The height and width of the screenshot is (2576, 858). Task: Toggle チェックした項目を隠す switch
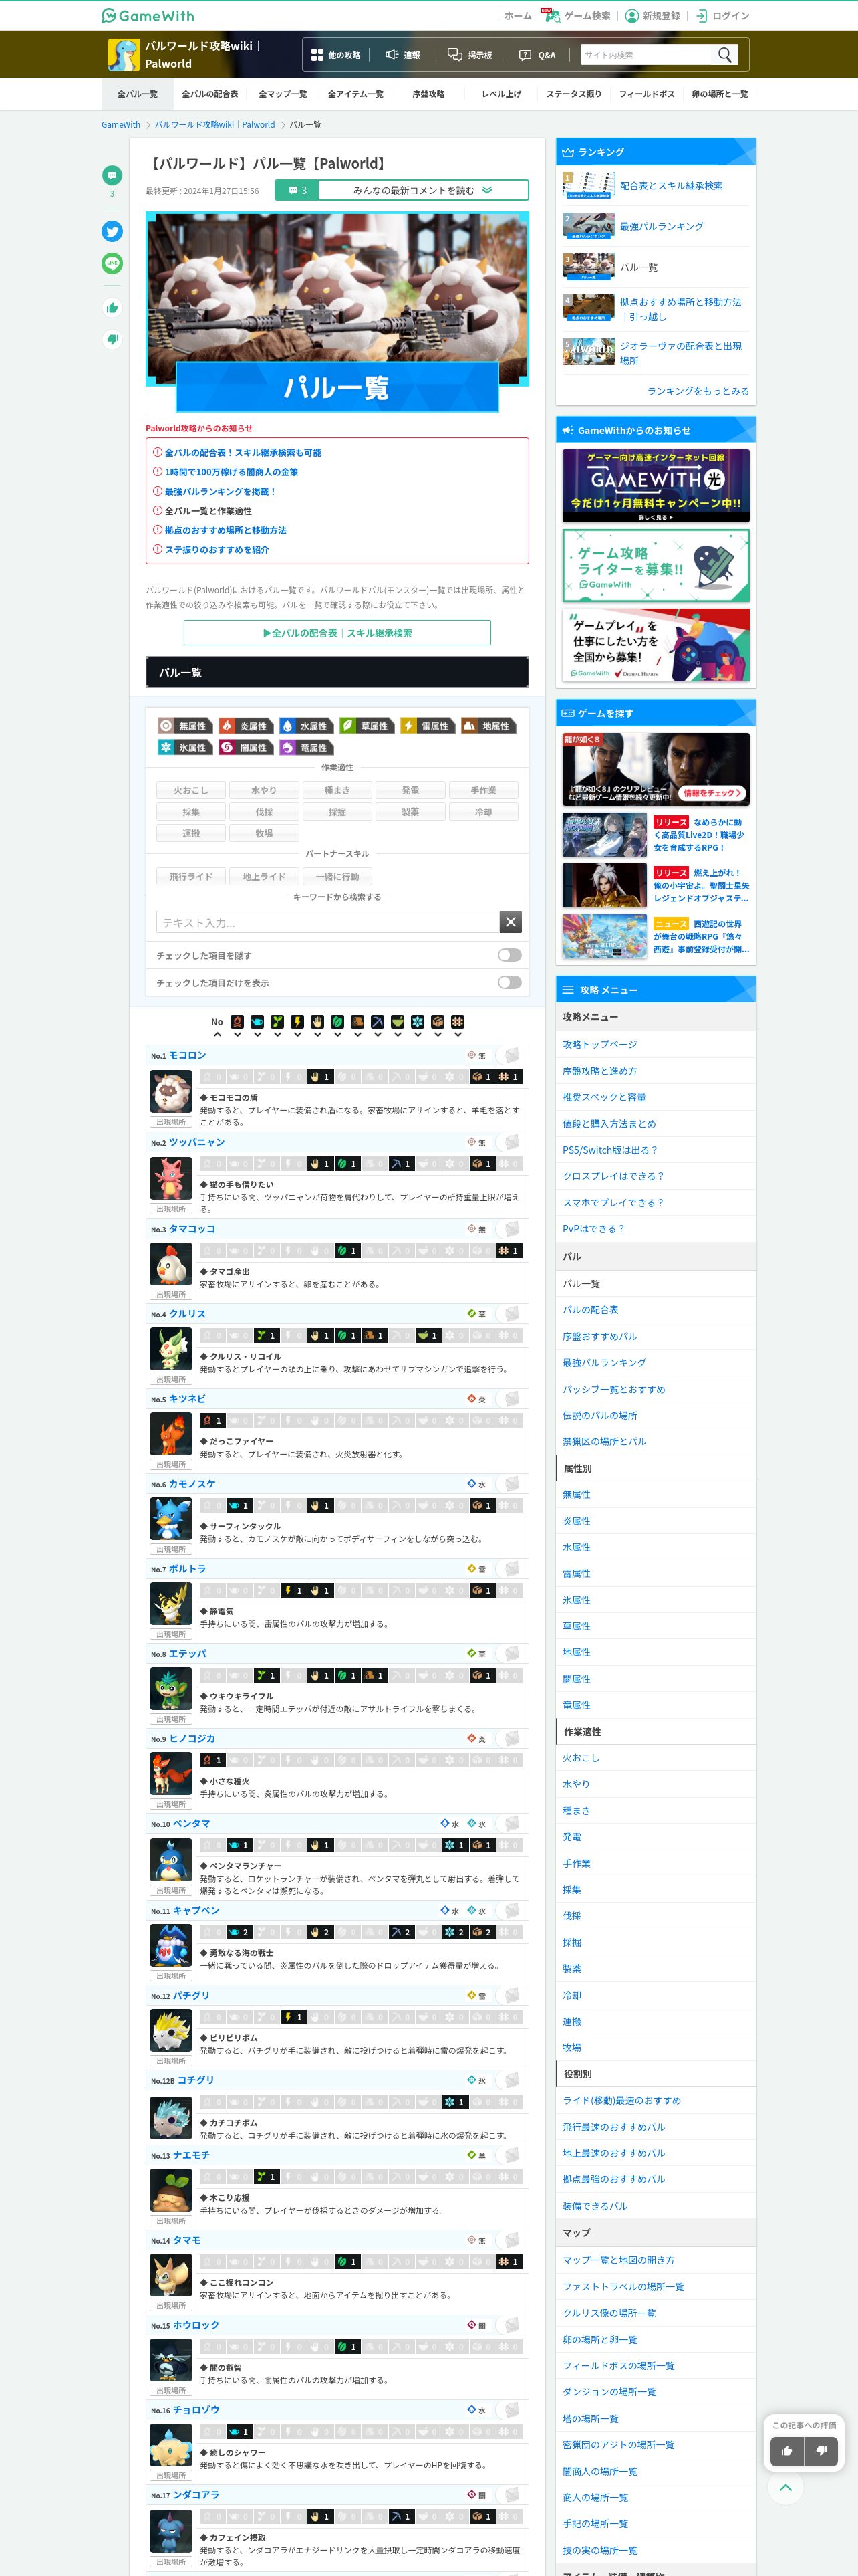point(509,955)
